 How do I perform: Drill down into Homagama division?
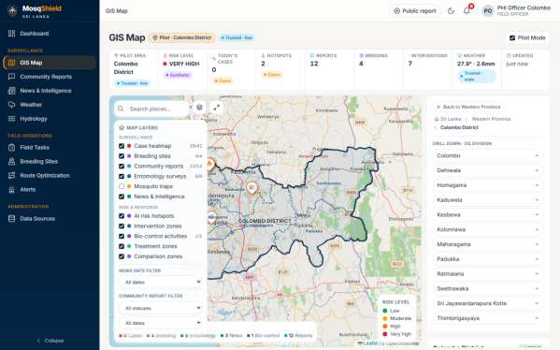[487, 185]
